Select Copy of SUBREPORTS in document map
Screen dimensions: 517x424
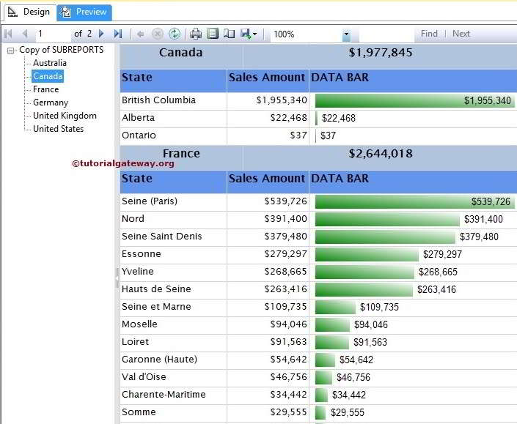[62, 50]
